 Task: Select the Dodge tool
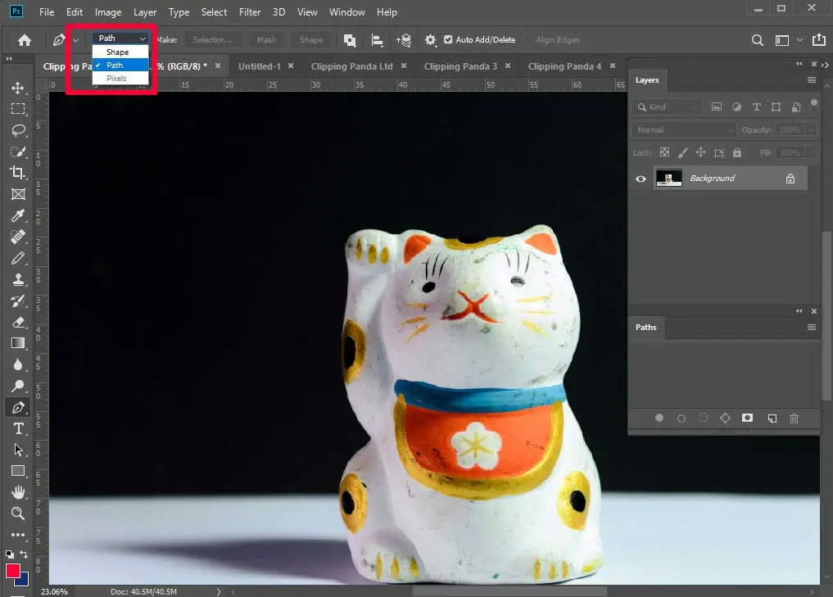click(x=18, y=386)
